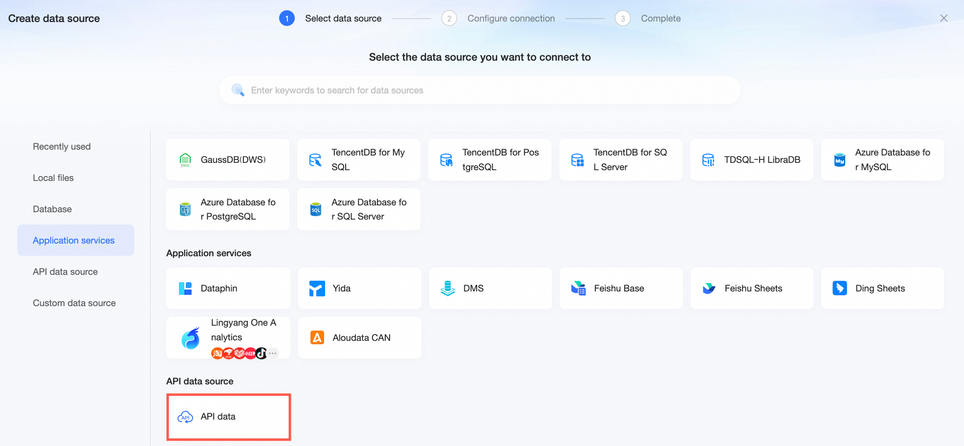This screenshot has width=964, height=446.
Task: Choose the Ding Sheets label
Action: click(880, 289)
